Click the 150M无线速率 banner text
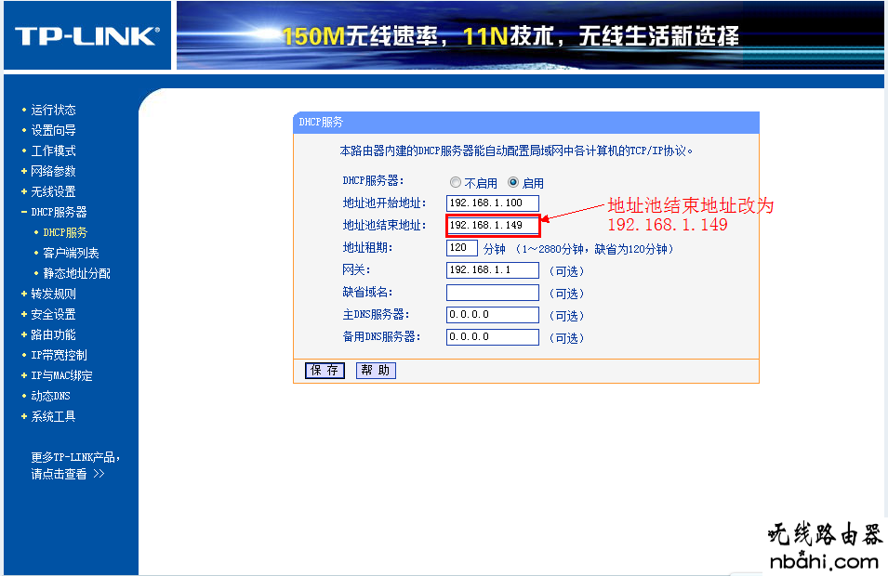The image size is (888, 576). click(x=510, y=36)
